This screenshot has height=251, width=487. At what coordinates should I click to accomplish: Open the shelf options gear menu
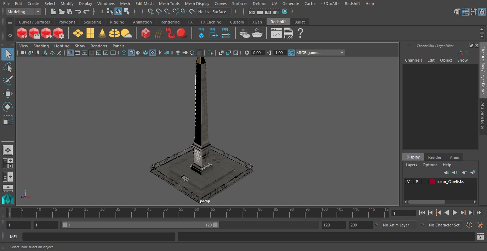click(10, 35)
